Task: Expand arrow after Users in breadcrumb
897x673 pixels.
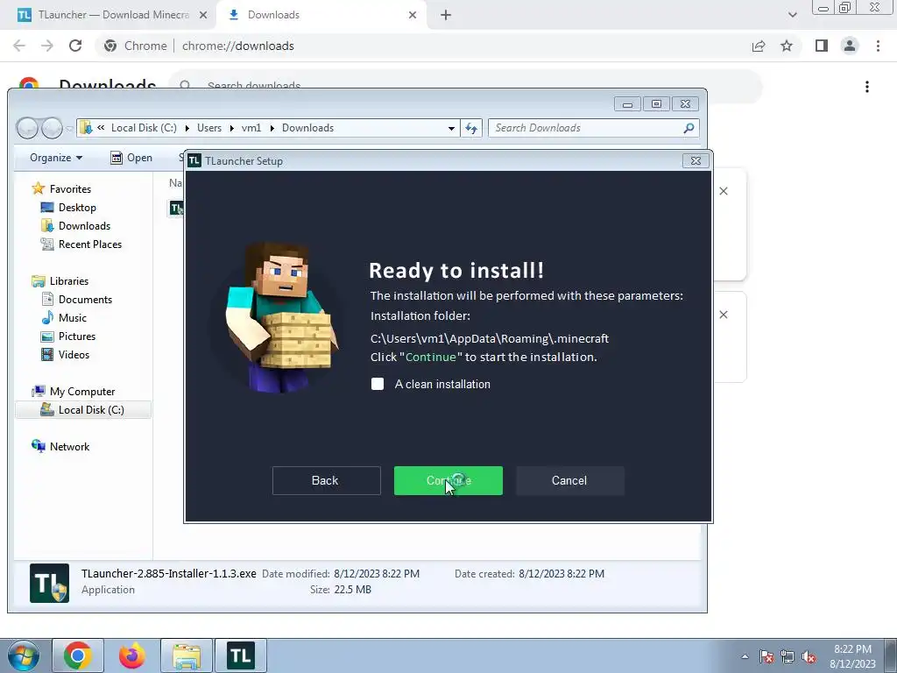Action: 231,128
